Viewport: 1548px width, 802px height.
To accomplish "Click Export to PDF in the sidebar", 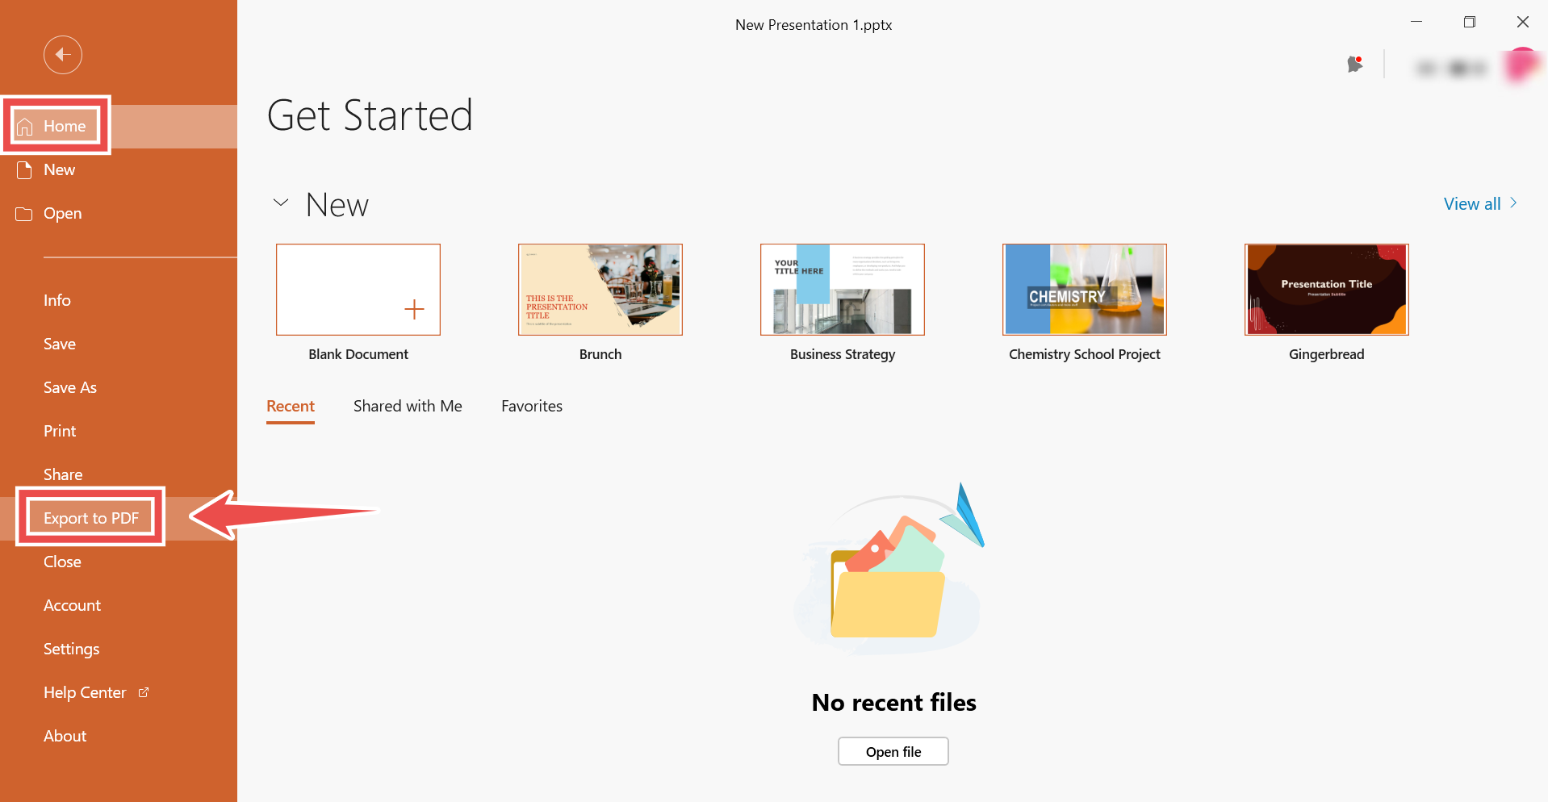I will (x=91, y=517).
